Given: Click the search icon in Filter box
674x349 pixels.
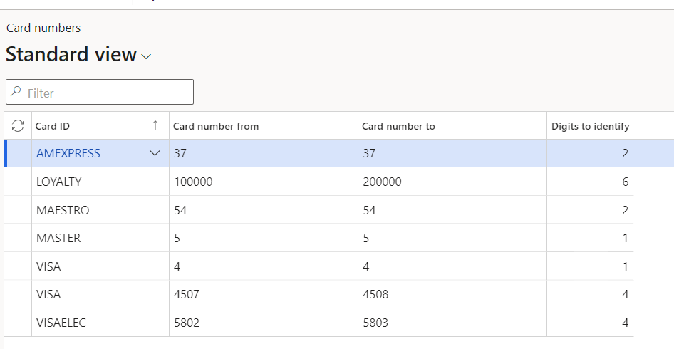Looking at the screenshot, I should [16, 92].
